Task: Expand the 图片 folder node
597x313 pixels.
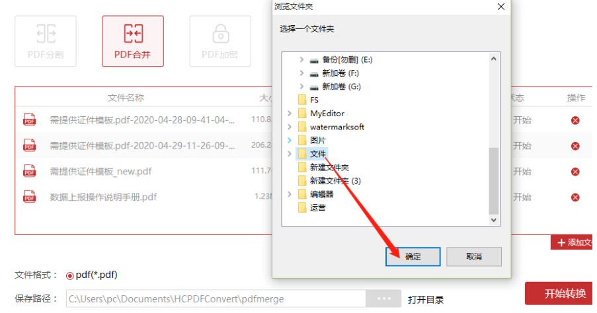Action: tap(290, 141)
